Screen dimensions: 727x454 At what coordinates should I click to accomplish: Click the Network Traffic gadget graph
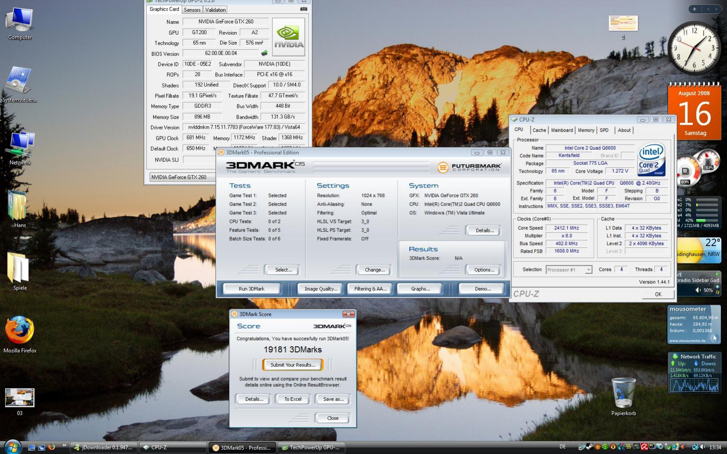[x=694, y=385]
